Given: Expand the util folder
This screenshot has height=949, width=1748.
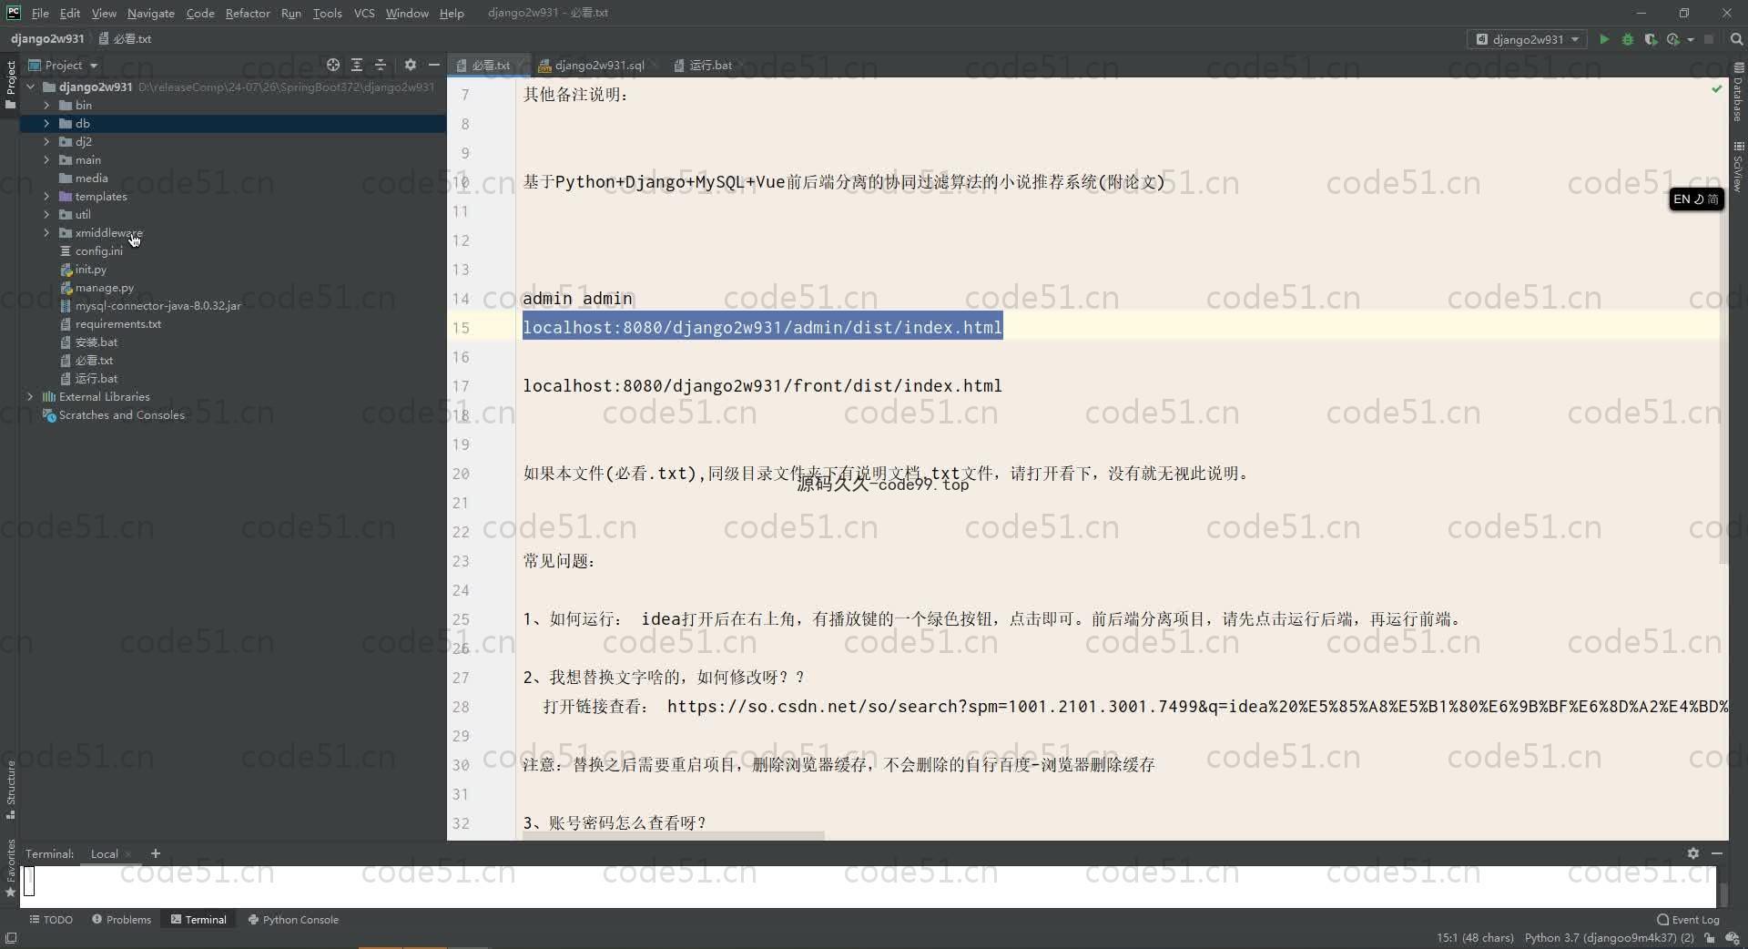Looking at the screenshot, I should coord(46,215).
